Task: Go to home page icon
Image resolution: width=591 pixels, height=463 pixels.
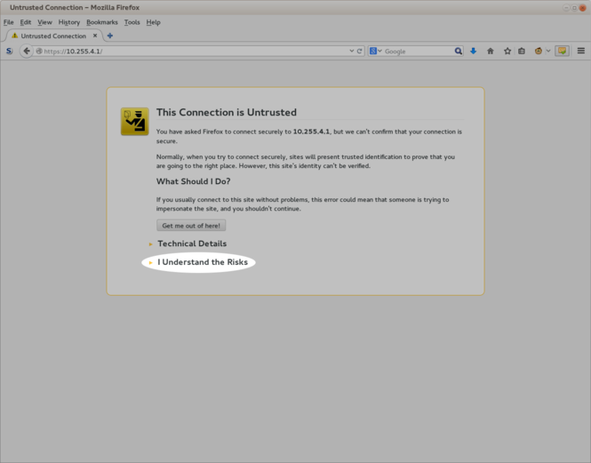Action: pos(490,52)
